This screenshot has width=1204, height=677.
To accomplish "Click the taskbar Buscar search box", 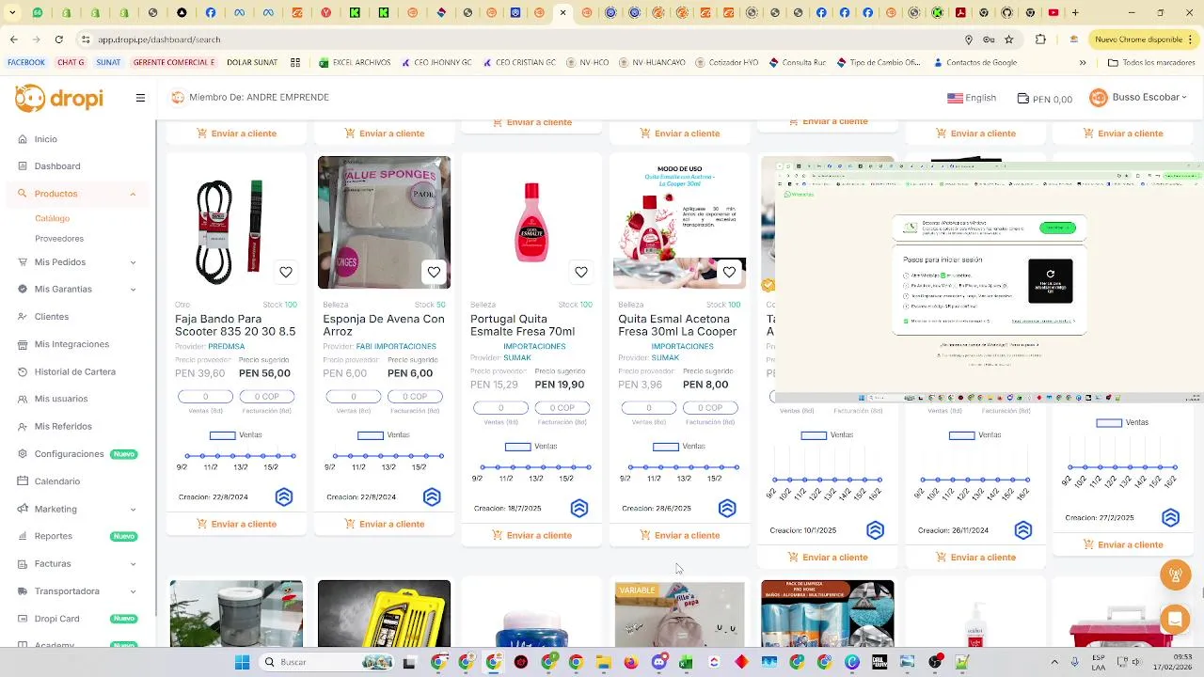I will pos(325,662).
